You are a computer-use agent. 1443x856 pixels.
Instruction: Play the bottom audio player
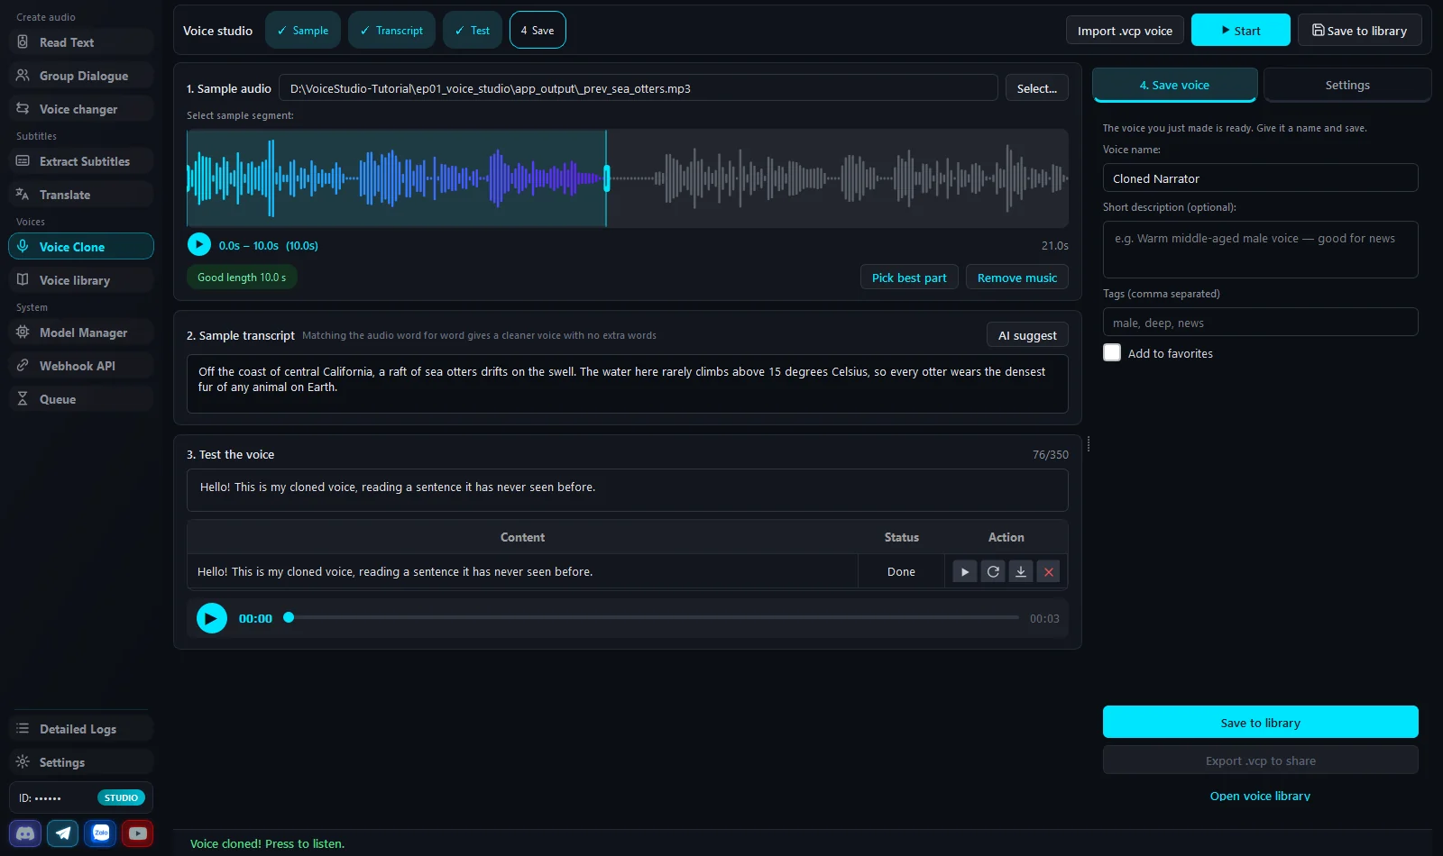click(x=212, y=618)
